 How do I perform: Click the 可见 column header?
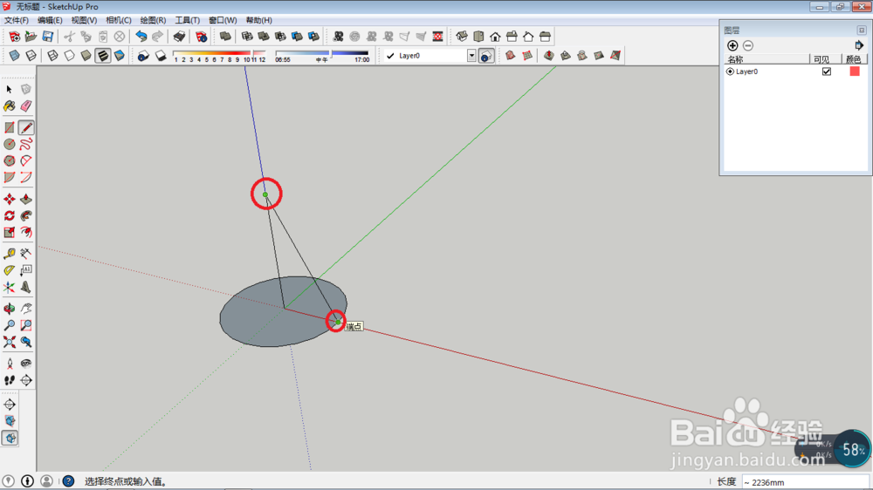825,59
